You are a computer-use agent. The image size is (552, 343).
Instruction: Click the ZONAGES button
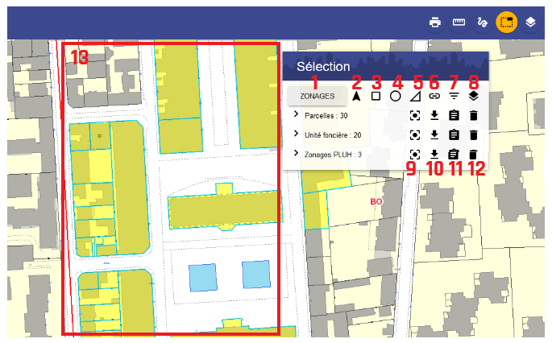(x=318, y=96)
